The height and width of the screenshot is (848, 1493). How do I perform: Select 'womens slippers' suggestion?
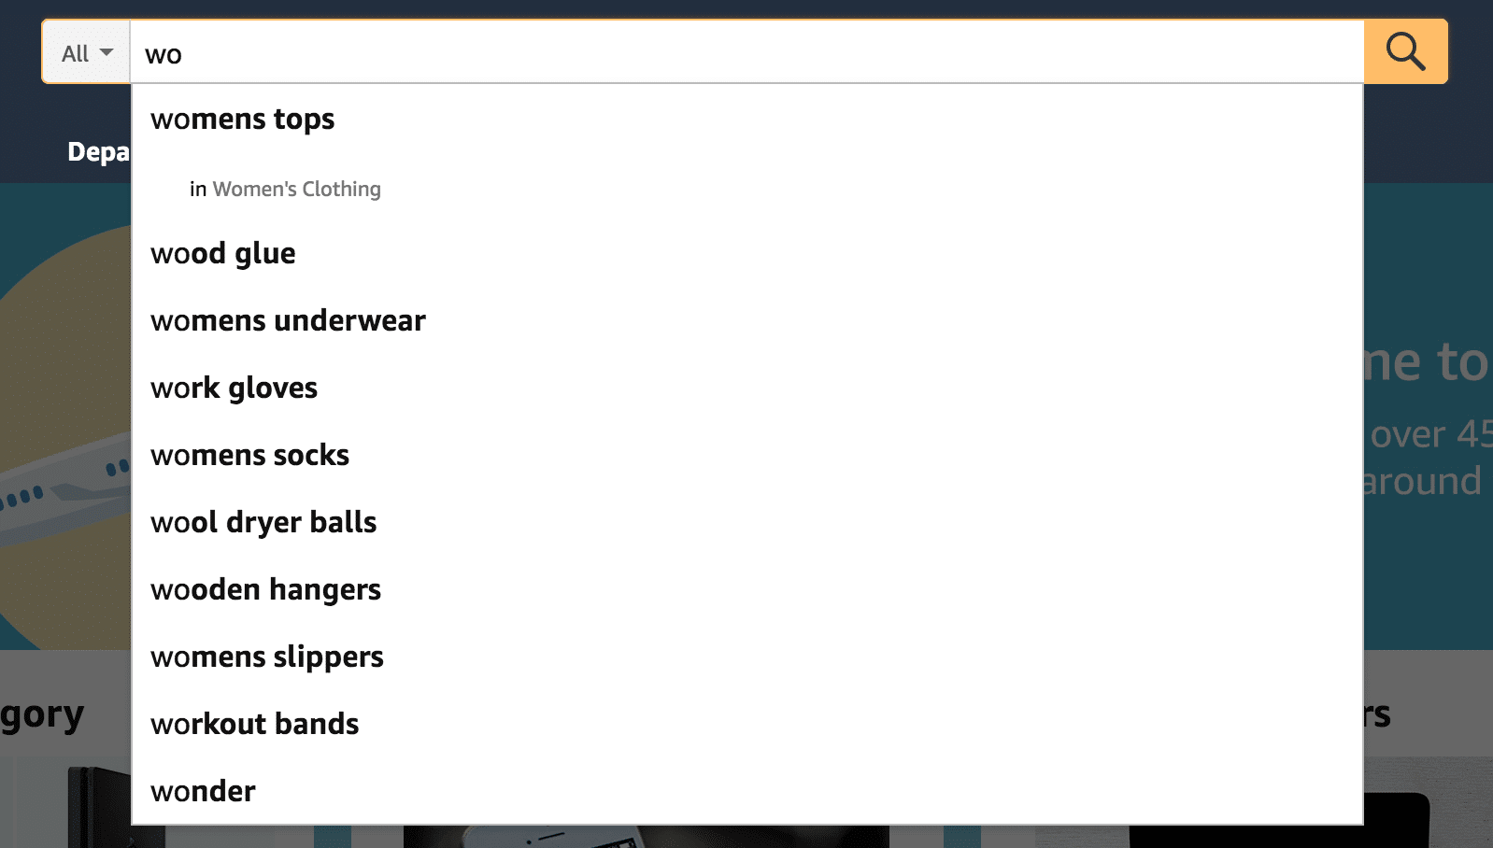746,657
